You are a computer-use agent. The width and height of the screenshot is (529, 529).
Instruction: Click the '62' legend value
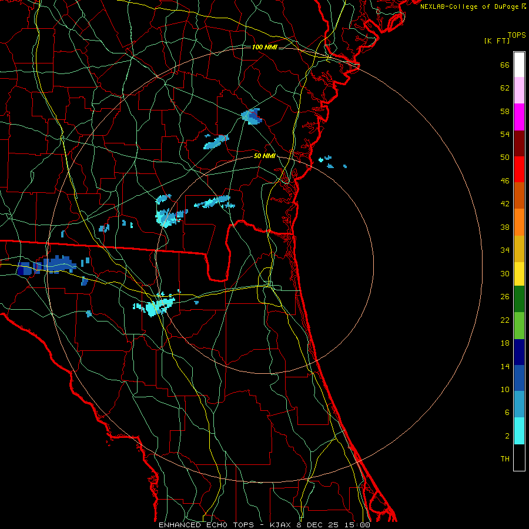click(x=505, y=88)
